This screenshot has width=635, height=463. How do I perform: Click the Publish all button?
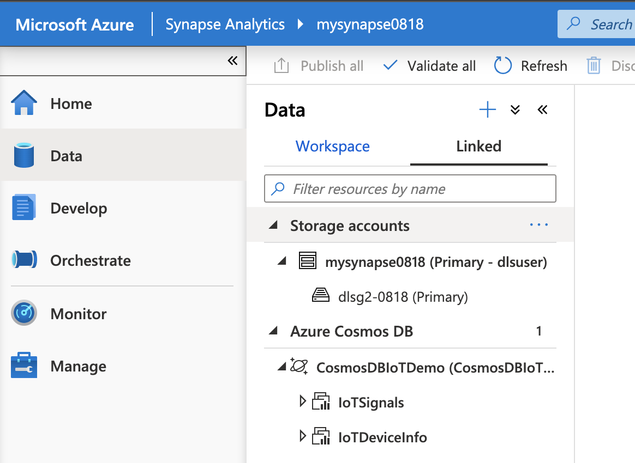coord(319,66)
